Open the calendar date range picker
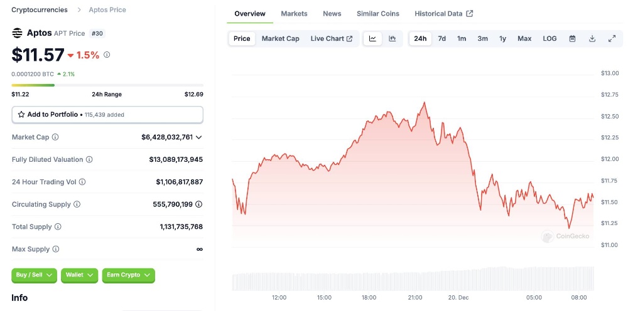The image size is (628, 311). point(572,39)
